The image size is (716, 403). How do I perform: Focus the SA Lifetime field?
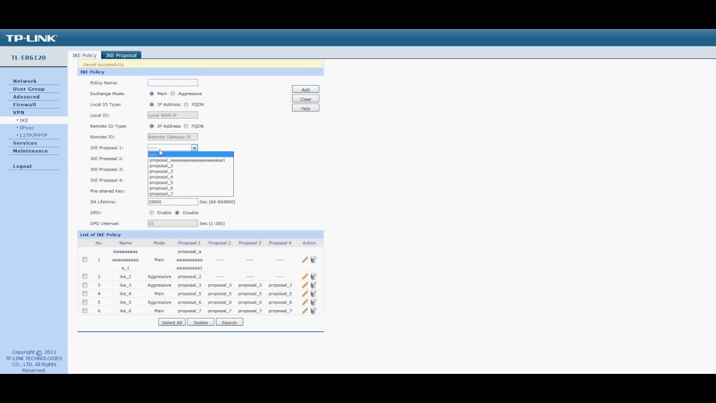173,201
